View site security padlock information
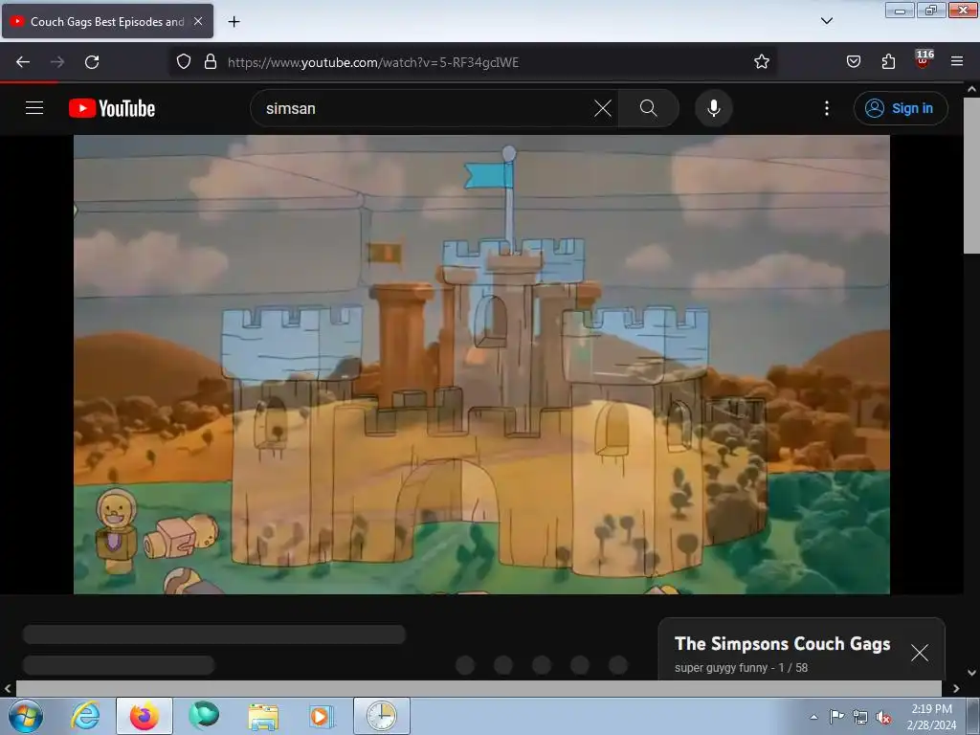The width and height of the screenshot is (980, 735). pyautogui.click(x=211, y=62)
